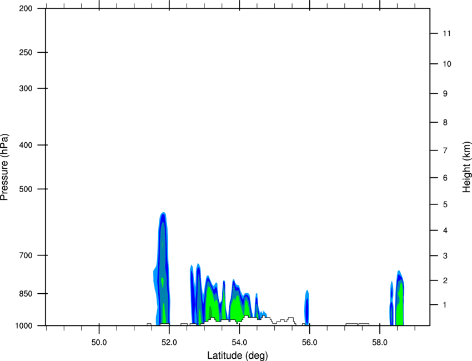Click the 1000 pressure tick label
The image size is (472, 361).
[x=24, y=326]
